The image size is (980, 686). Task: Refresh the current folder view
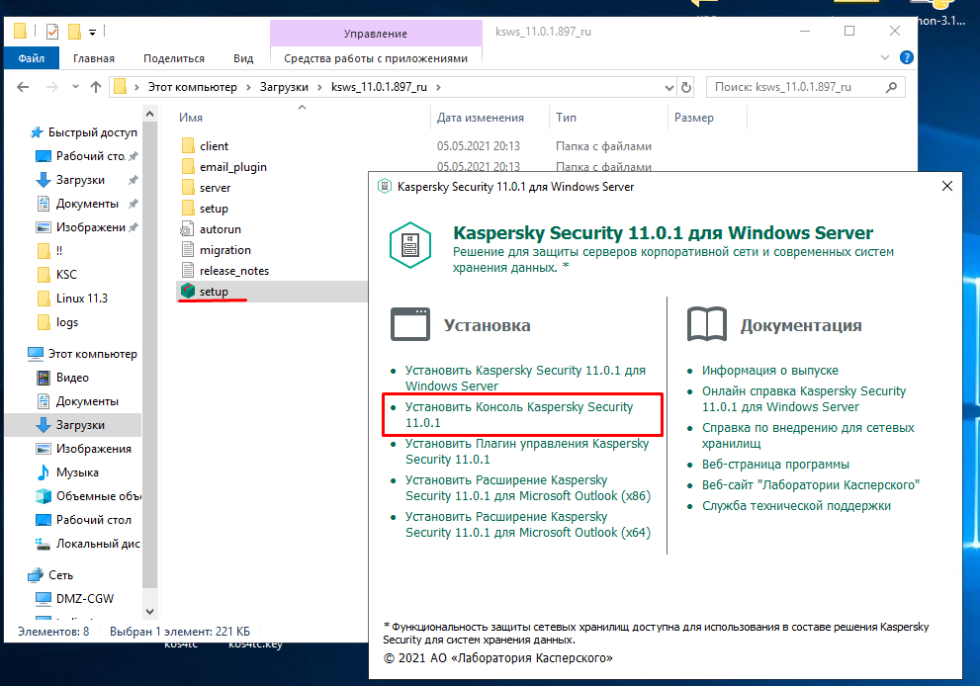(x=686, y=87)
